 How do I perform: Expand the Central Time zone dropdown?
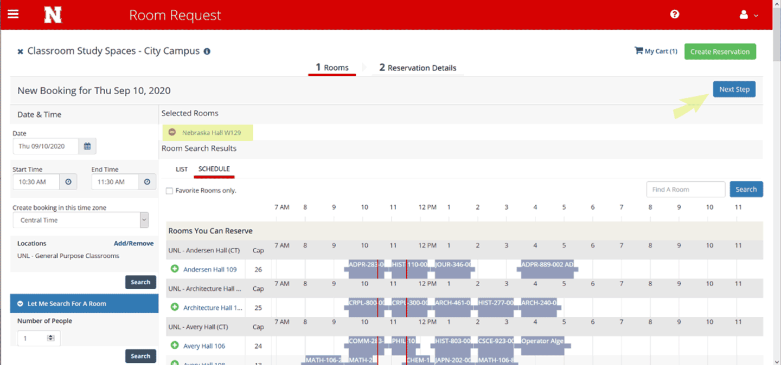(x=144, y=220)
